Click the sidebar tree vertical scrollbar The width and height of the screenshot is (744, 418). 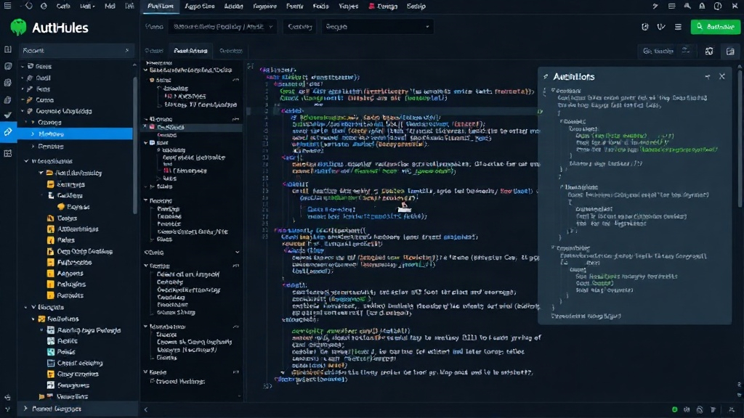[135, 144]
